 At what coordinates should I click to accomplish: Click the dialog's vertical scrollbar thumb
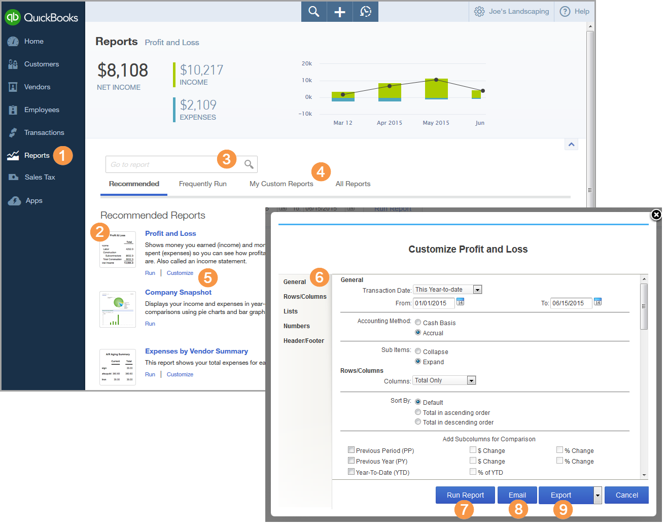point(644,306)
